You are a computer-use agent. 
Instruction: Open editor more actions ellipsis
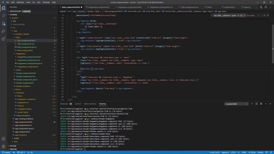[270, 7]
